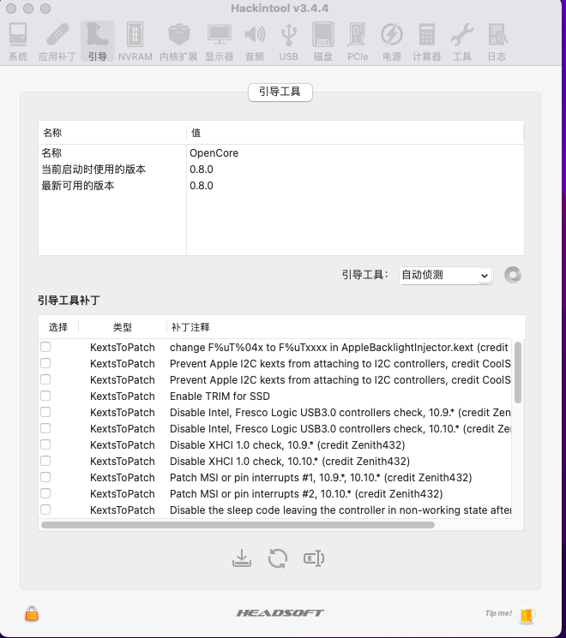Open the 电源 (Power) toolbar section

[392, 42]
